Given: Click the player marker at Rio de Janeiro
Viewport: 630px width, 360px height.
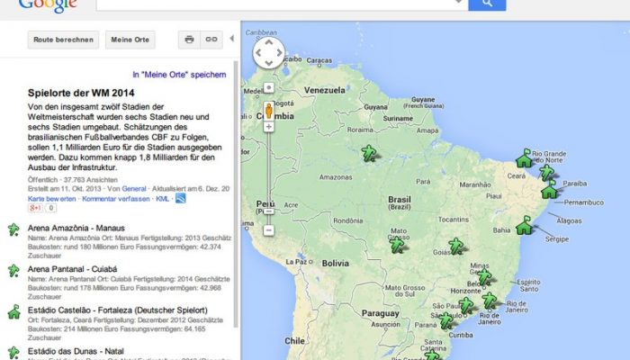Looking at the screenshot, I should pos(490,301).
